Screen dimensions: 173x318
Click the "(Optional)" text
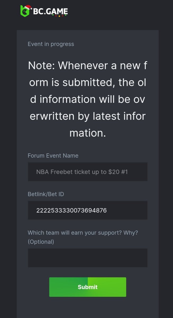point(41,242)
